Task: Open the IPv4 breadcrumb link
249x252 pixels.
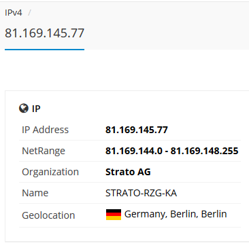Action: 14,13
